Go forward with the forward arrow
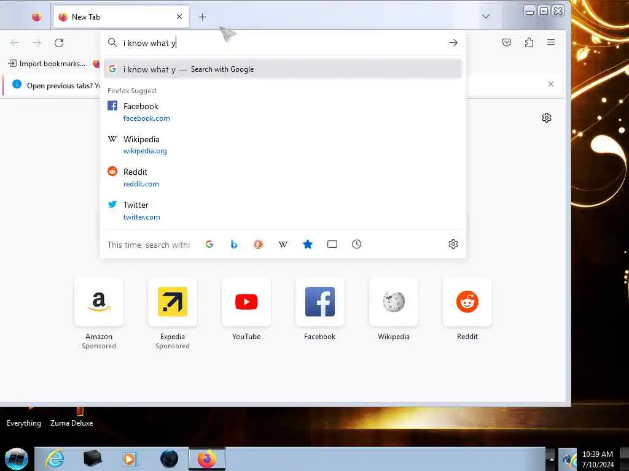Screen dimensions: 629x471 [37, 43]
